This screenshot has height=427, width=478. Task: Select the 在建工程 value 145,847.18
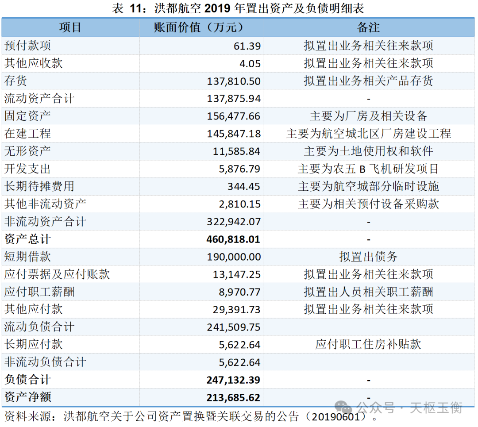coord(234,134)
